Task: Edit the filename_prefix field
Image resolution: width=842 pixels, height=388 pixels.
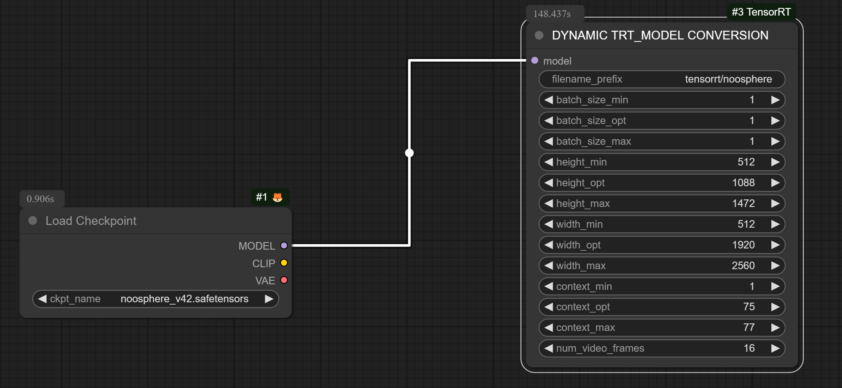Action: click(662, 79)
